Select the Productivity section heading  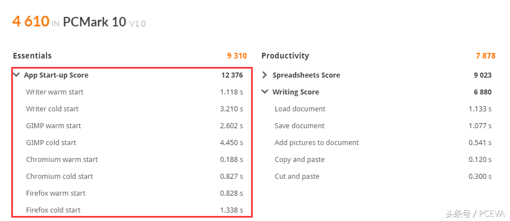pyautogui.click(x=285, y=56)
